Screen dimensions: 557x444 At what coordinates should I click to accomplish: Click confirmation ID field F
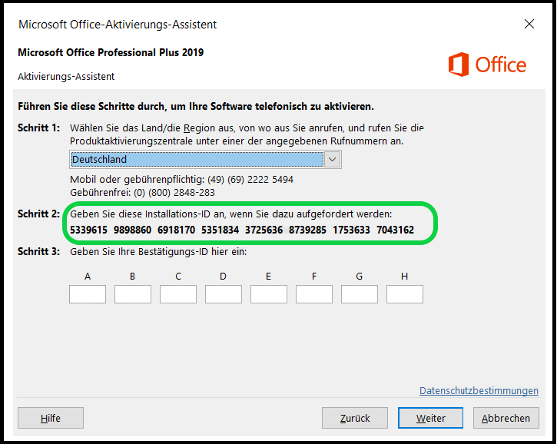tap(314, 294)
